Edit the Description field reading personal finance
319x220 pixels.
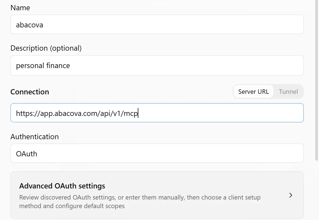click(157, 65)
